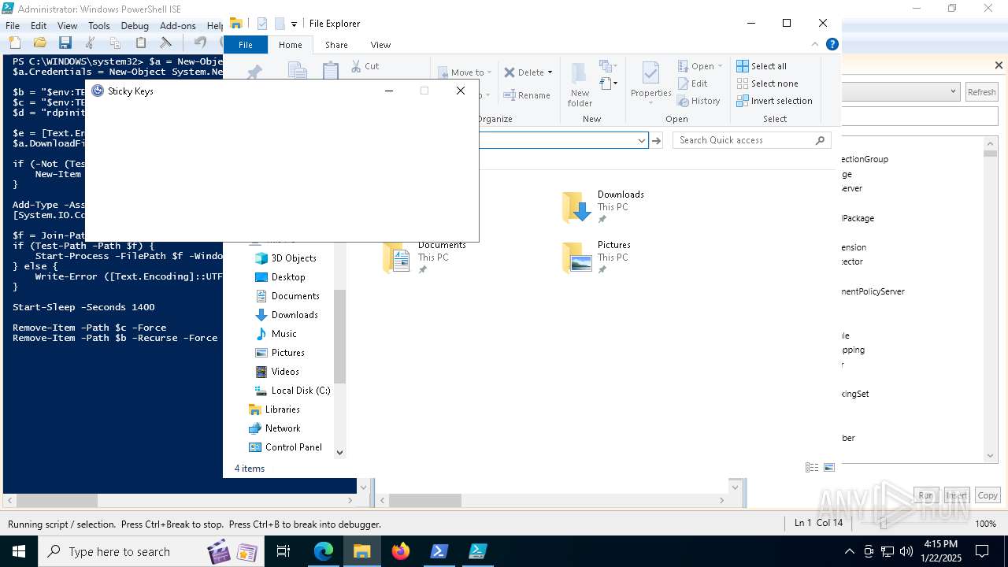The width and height of the screenshot is (1008, 567).
Task: Adjust ISE zoom slider in status bar
Action: pos(884,524)
